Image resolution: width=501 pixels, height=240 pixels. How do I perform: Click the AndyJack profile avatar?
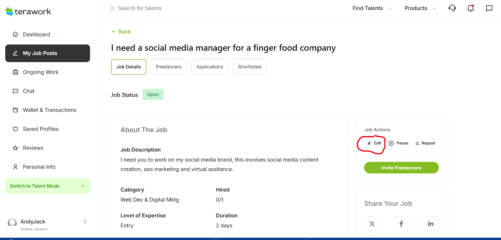(x=12, y=223)
